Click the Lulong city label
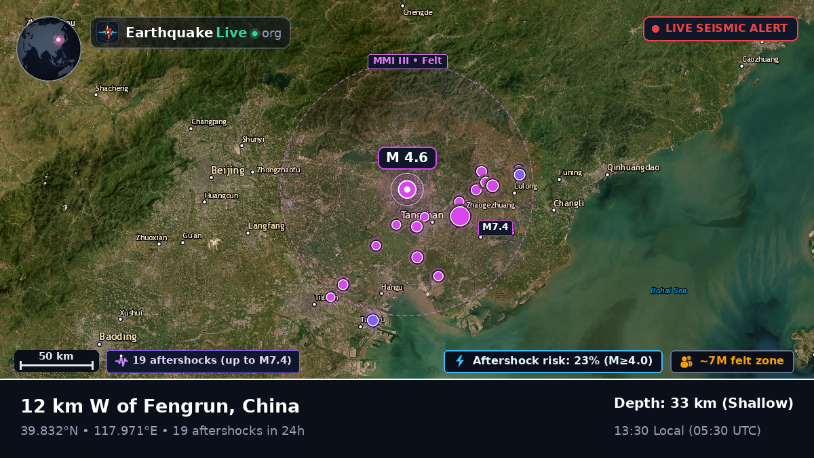 526,186
